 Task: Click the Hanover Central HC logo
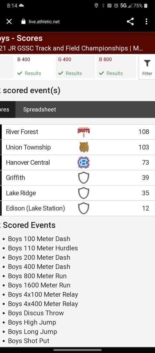pyautogui.click(x=83, y=163)
